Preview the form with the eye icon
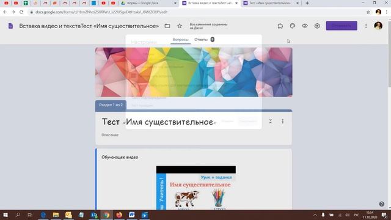The height and width of the screenshot is (220, 391). point(305,26)
